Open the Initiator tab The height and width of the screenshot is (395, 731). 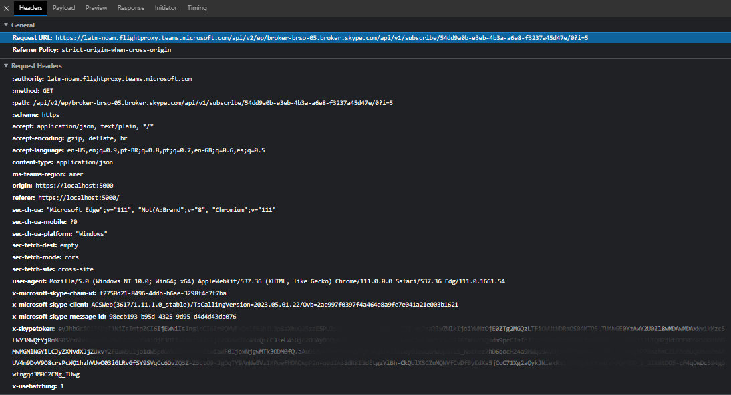[x=166, y=7]
